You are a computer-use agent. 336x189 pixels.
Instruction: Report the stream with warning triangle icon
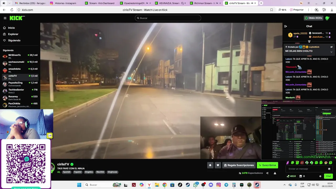[x=275, y=173]
